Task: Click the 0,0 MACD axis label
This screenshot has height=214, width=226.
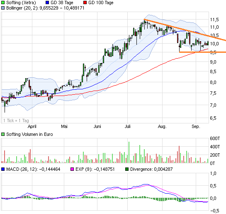Action: pos(213,198)
